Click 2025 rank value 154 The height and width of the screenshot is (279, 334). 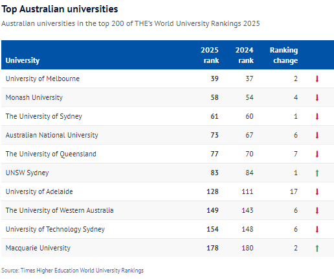[213, 229]
